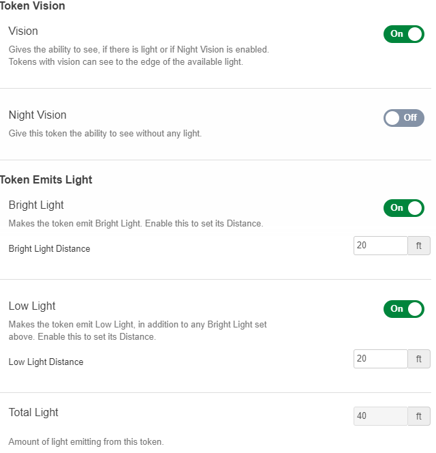436x453 pixels.
Task: Click the Total Light value field
Action: (380, 416)
